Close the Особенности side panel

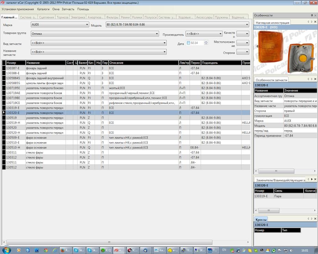(x=315, y=15)
